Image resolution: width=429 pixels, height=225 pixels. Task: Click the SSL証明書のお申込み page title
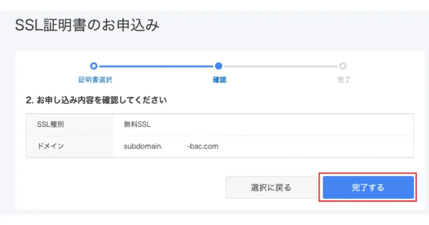87,25
